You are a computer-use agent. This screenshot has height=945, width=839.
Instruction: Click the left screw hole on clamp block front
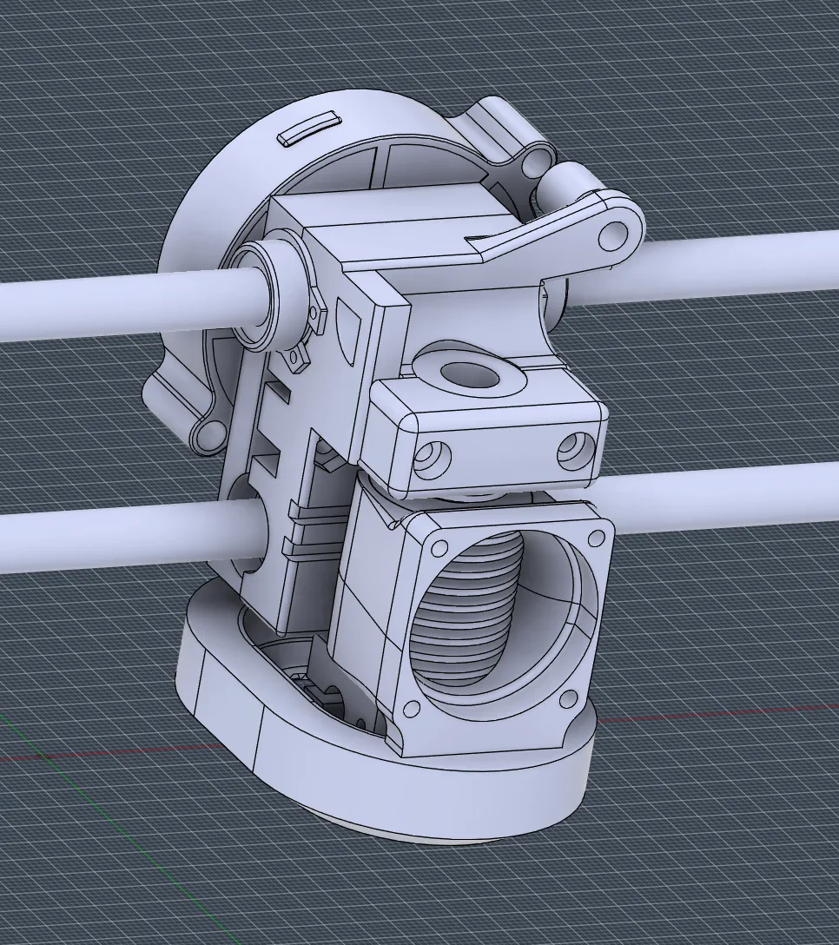[433, 461]
